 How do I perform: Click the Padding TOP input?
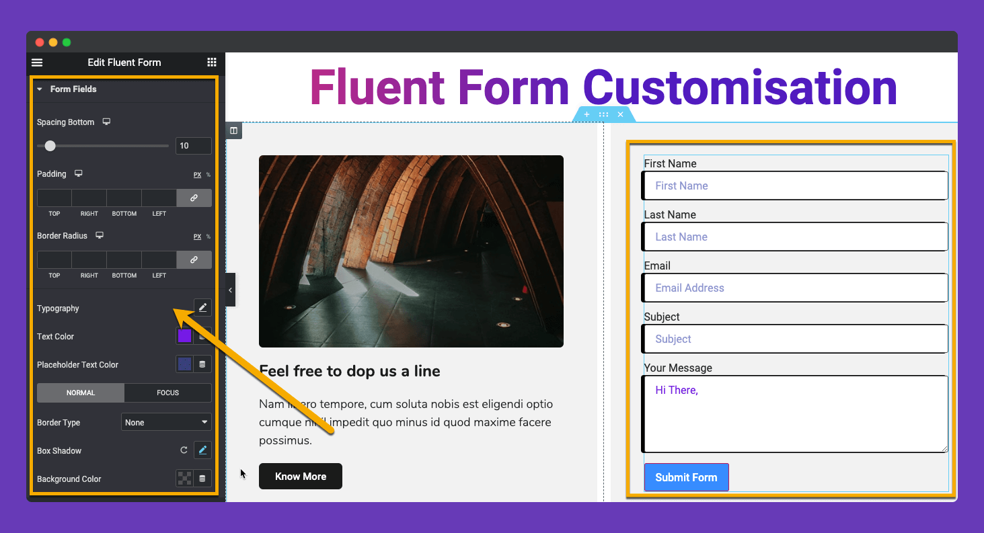coord(54,198)
